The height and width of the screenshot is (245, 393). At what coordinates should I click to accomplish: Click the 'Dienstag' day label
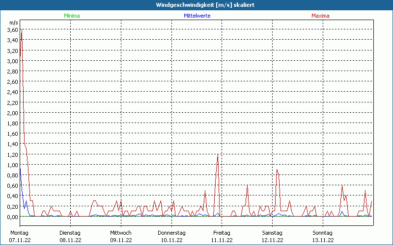(x=70, y=233)
